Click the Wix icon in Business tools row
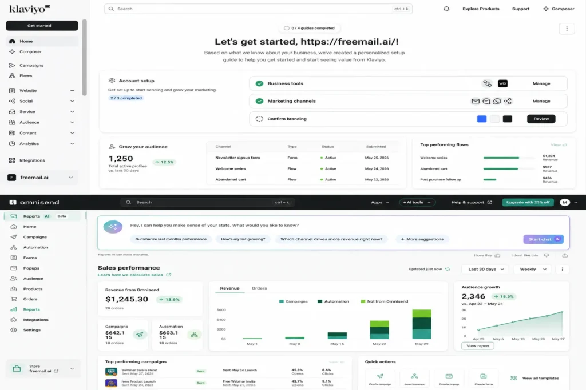The height and width of the screenshot is (390, 586). pos(502,83)
